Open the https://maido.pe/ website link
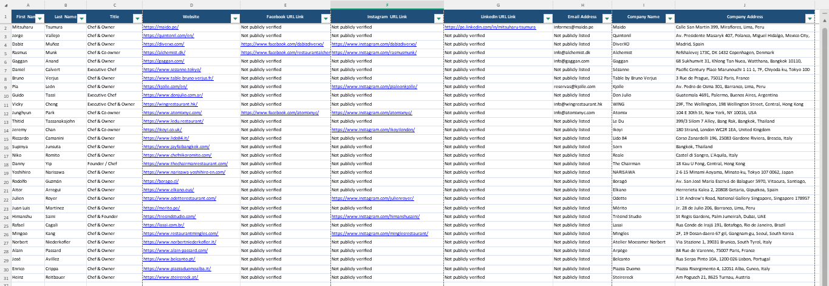Image resolution: width=829 pixels, height=286 pixels. coord(160,27)
